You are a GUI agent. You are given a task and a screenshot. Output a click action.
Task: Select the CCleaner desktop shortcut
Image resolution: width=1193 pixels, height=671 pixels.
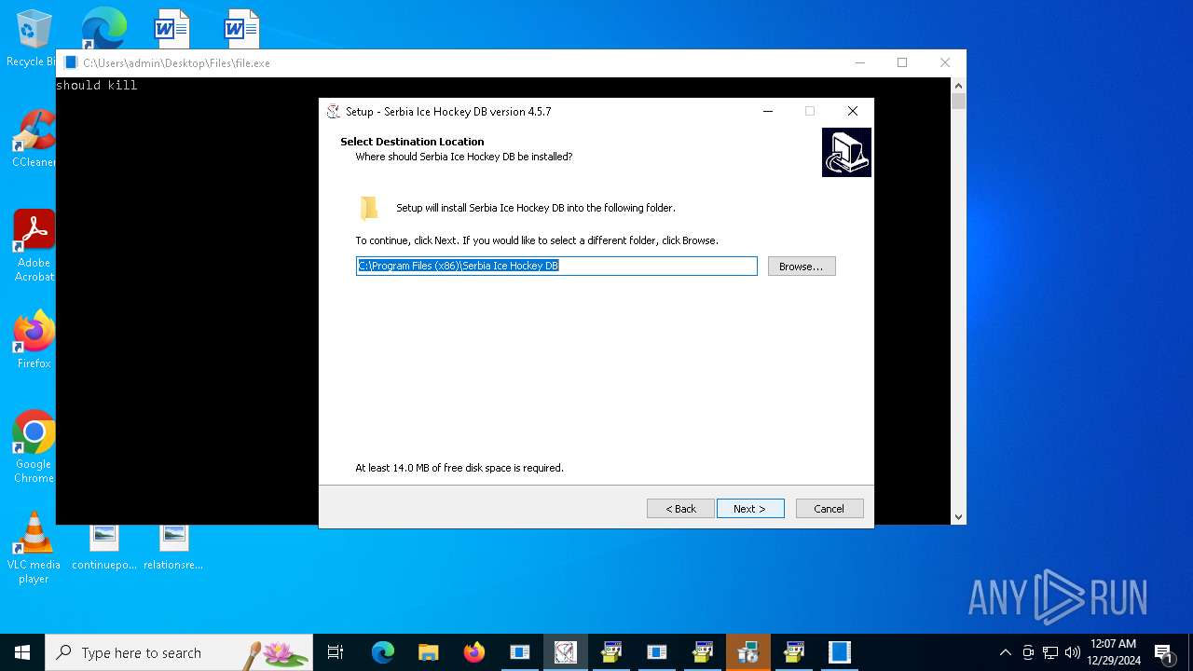(34, 139)
